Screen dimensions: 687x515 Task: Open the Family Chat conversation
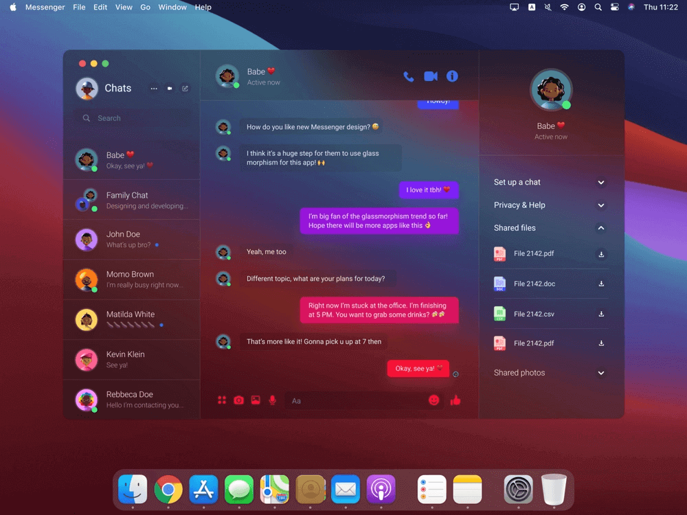pos(132,199)
